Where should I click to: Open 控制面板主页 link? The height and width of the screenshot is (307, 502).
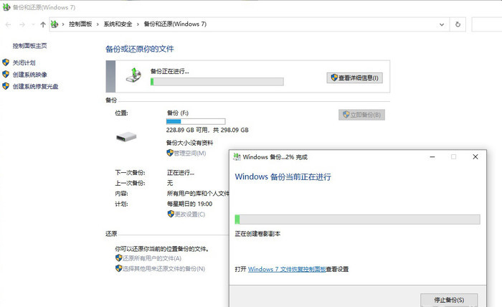click(30, 46)
